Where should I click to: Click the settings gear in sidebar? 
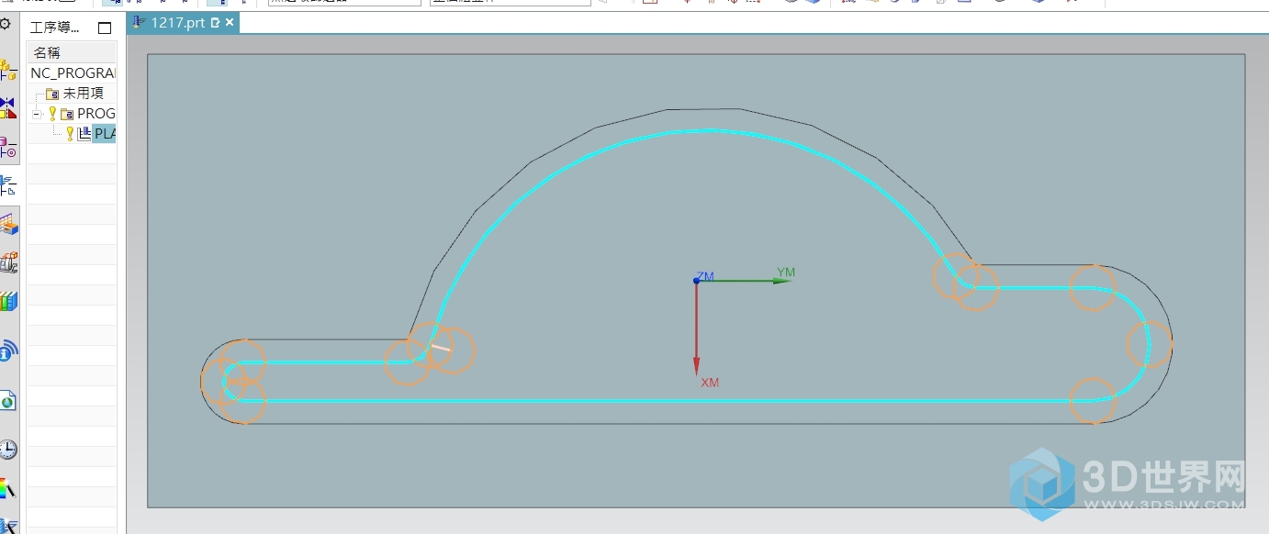click(6, 24)
